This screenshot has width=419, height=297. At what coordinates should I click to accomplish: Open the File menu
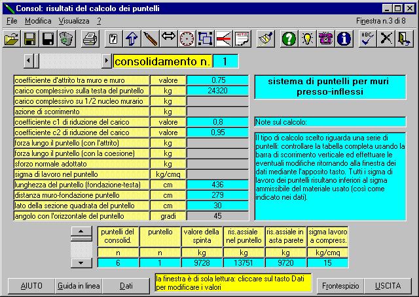pos(12,21)
